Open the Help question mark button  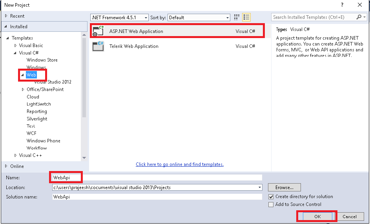(x=342, y=5)
